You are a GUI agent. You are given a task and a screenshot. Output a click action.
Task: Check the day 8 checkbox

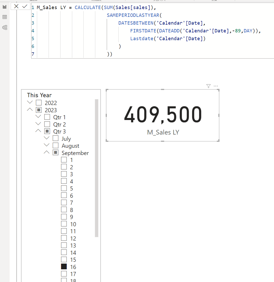[64, 210]
